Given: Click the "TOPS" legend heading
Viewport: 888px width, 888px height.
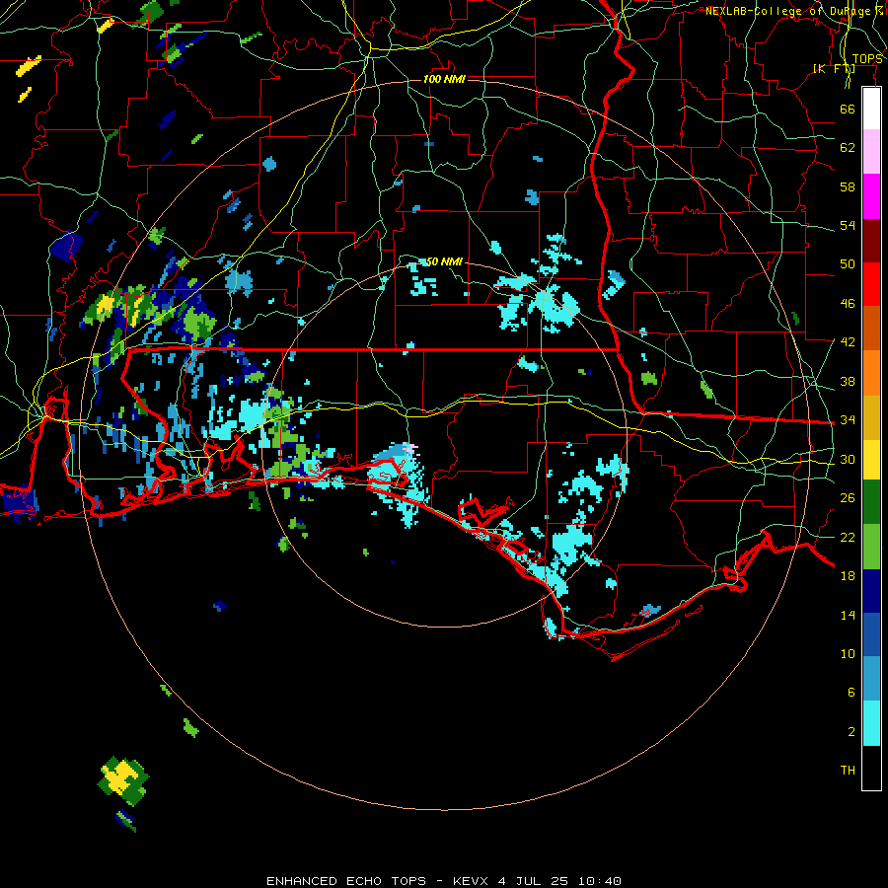Looking at the screenshot, I should (867, 59).
